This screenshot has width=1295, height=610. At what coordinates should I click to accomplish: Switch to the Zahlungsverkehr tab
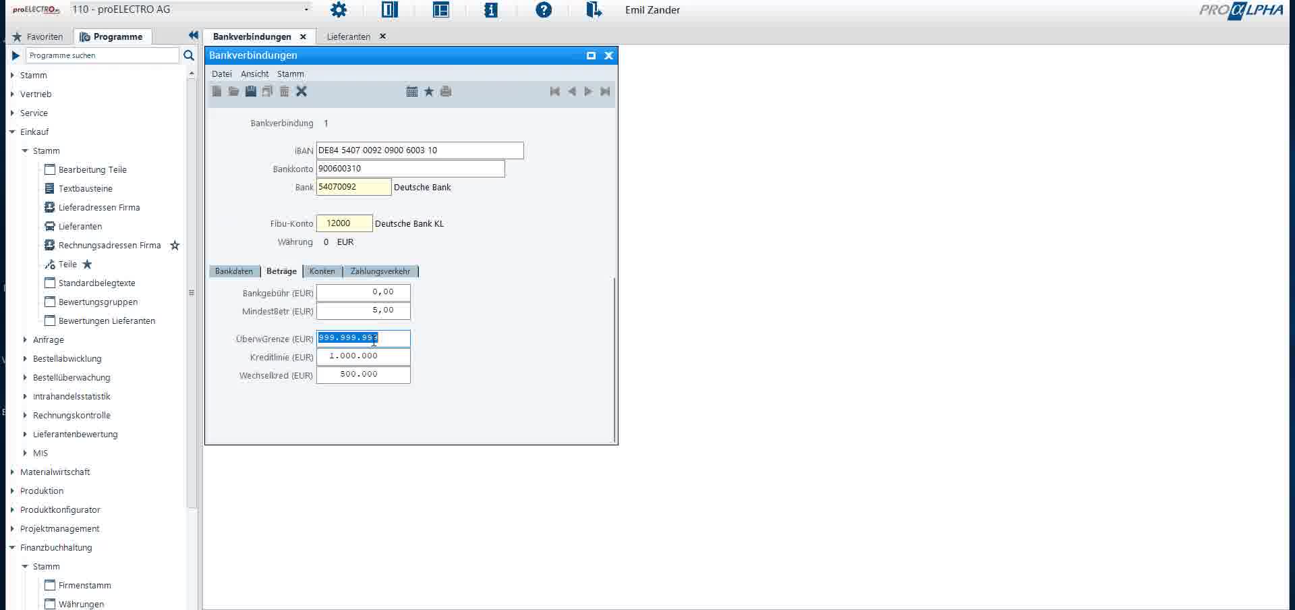coord(380,271)
